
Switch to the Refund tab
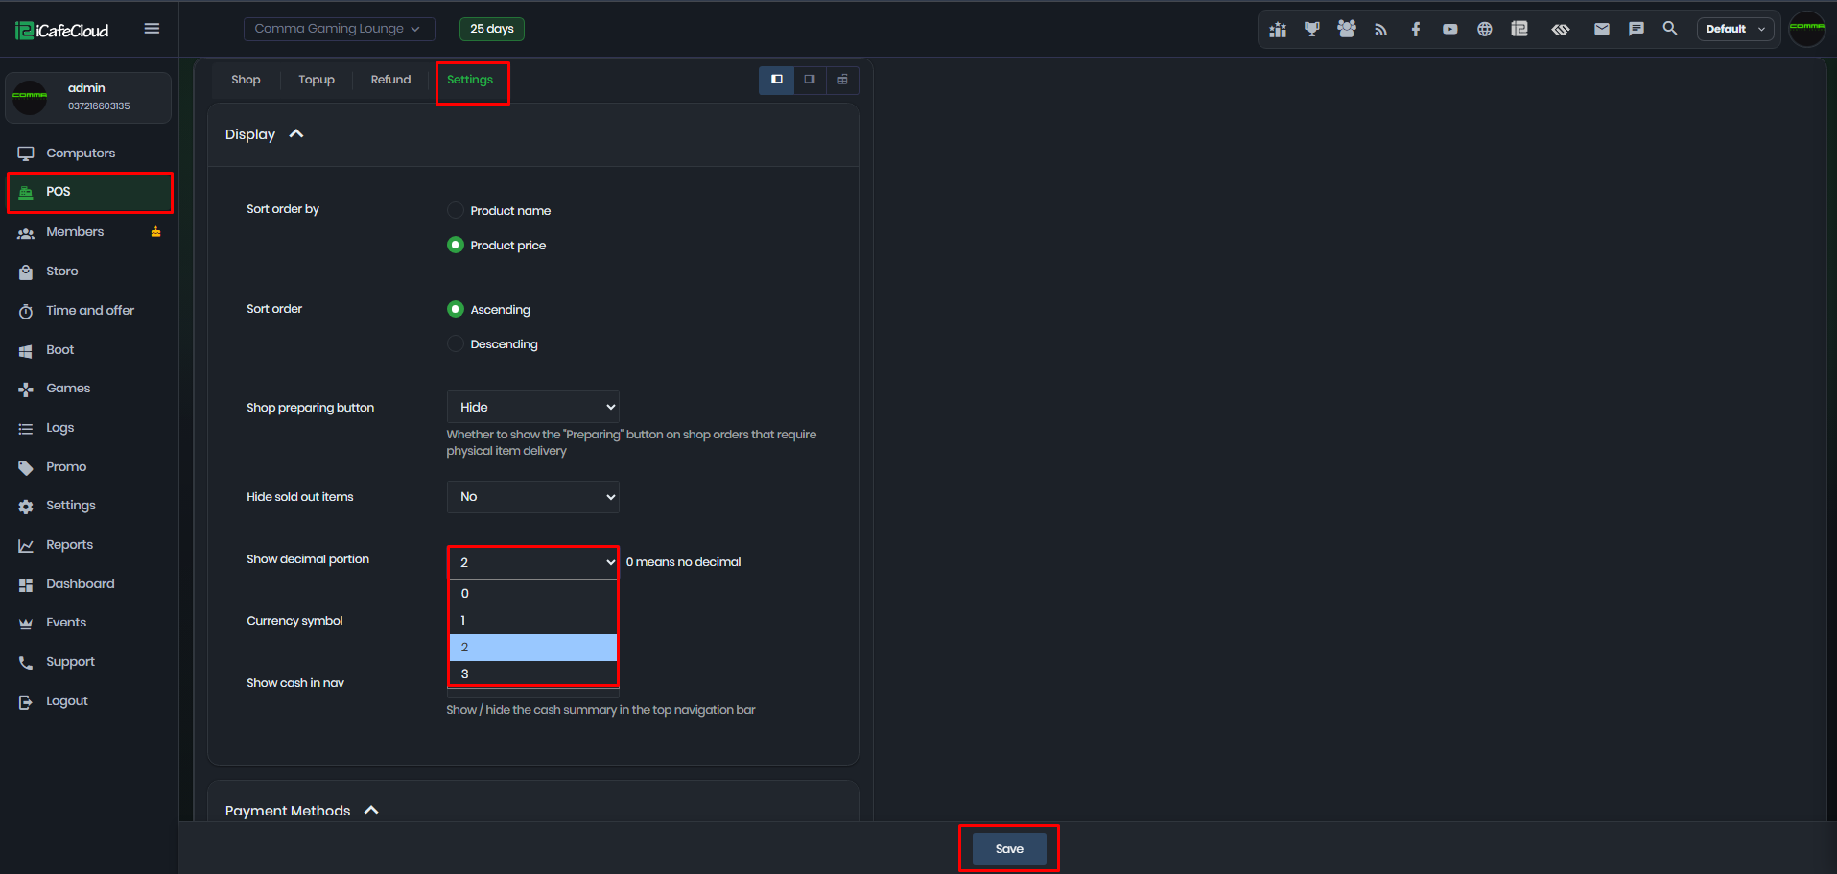[390, 80]
